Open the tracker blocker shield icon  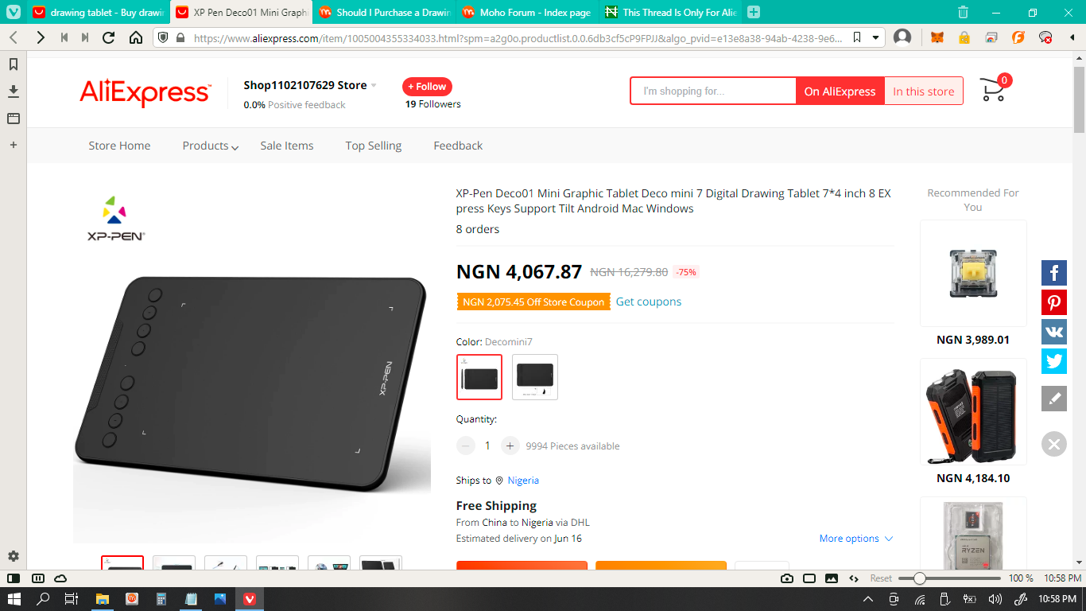[x=163, y=37]
